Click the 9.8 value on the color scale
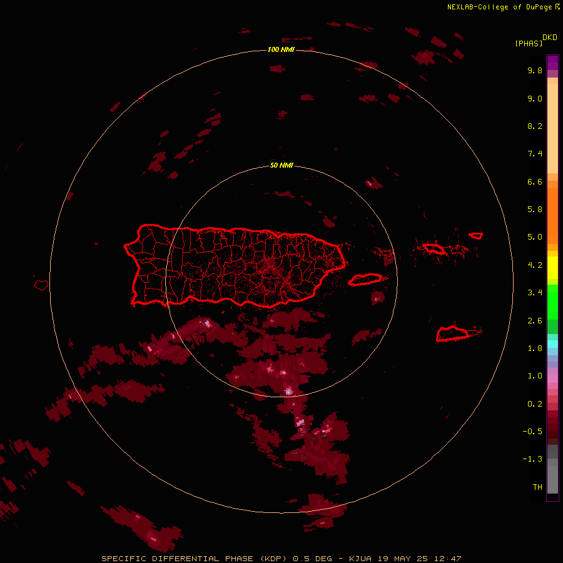563x563 pixels. coord(535,70)
